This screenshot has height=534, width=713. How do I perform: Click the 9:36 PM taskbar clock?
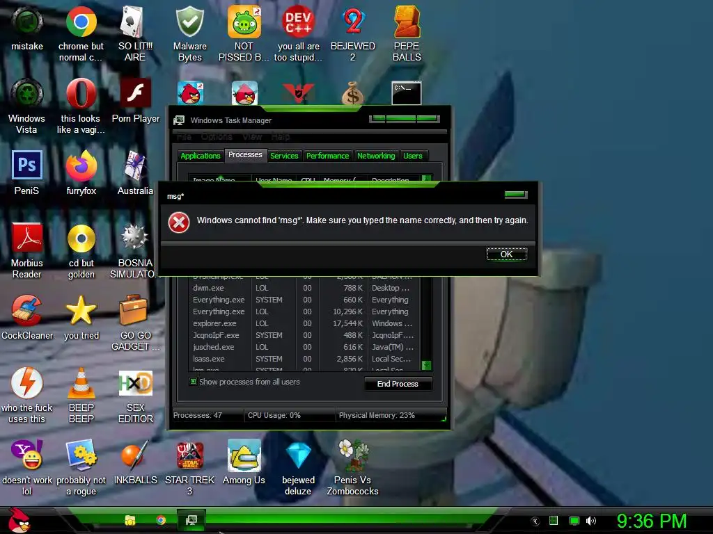[x=652, y=521]
